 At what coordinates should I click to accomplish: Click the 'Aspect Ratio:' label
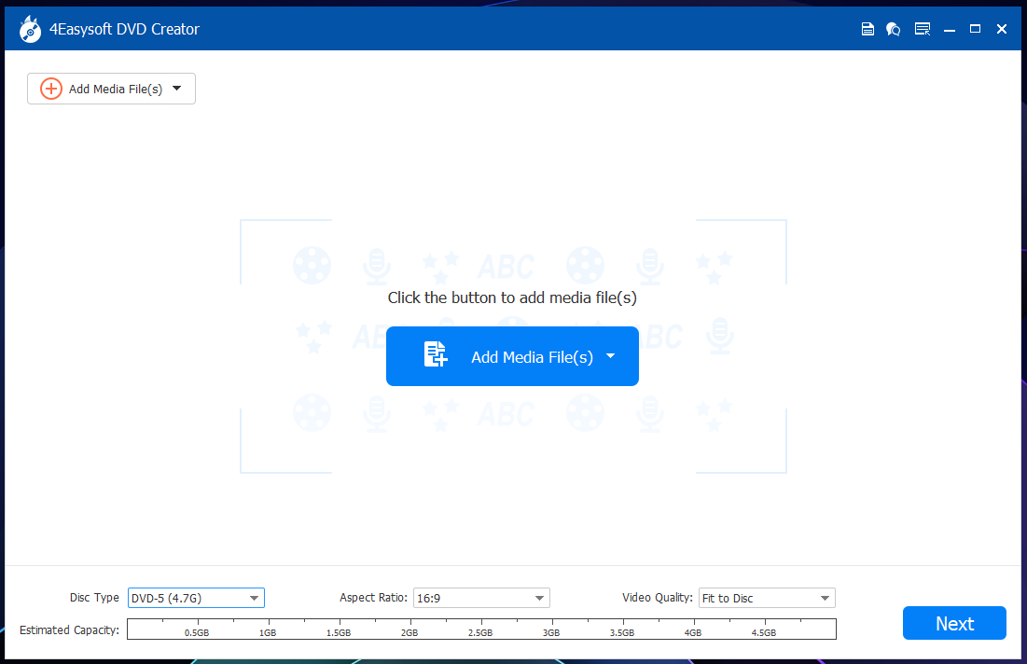tap(373, 597)
